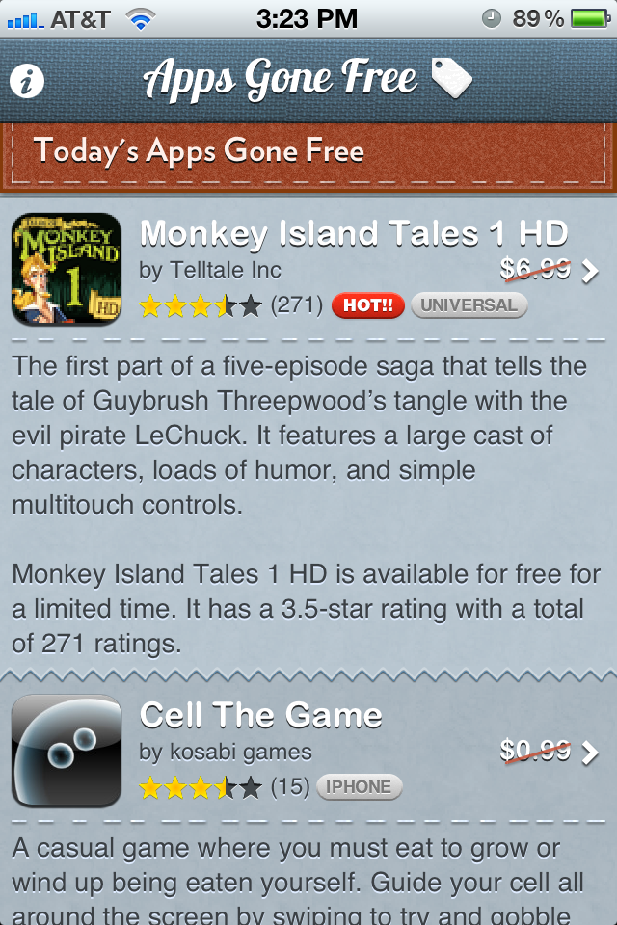Open the Cell The Game app icon
The height and width of the screenshot is (925, 617).
coord(67,751)
